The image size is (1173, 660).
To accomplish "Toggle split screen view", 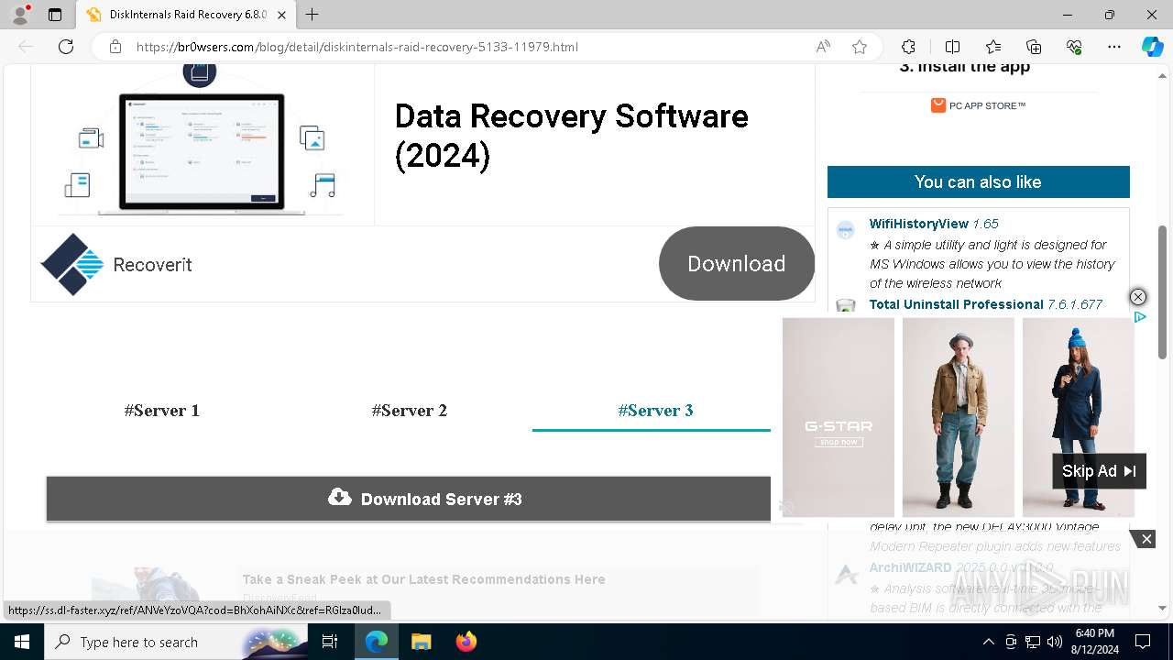I will pos(952,47).
